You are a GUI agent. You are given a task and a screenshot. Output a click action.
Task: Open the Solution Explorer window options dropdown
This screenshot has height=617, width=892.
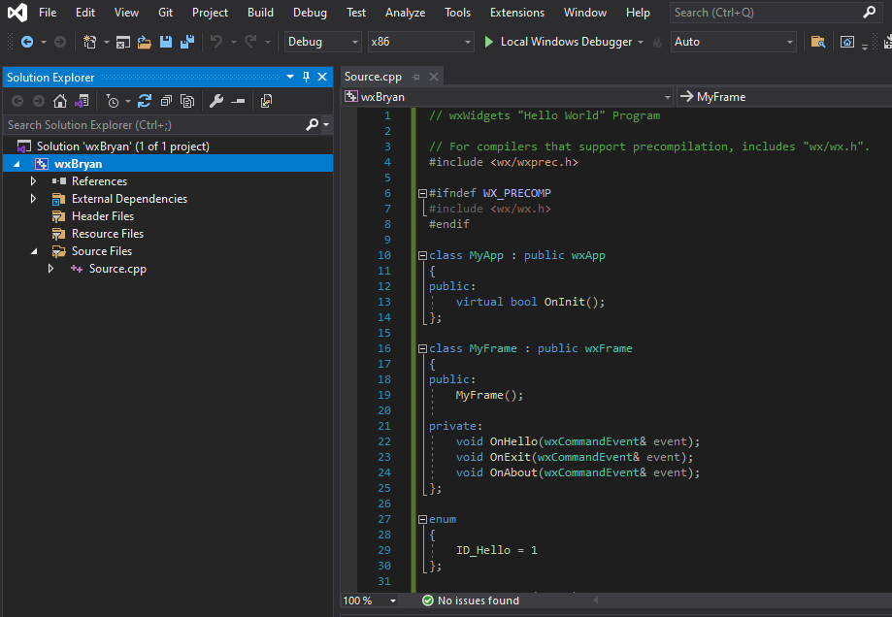coord(290,77)
